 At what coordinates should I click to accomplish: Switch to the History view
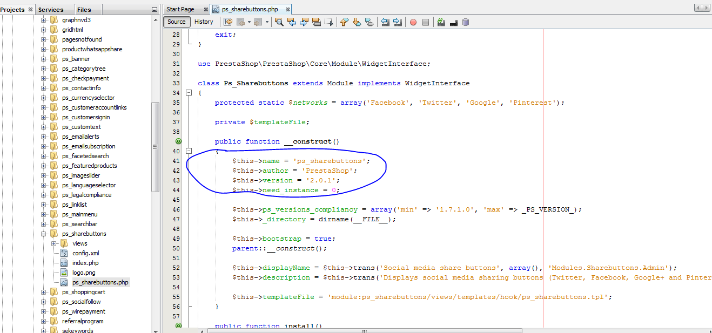204,22
